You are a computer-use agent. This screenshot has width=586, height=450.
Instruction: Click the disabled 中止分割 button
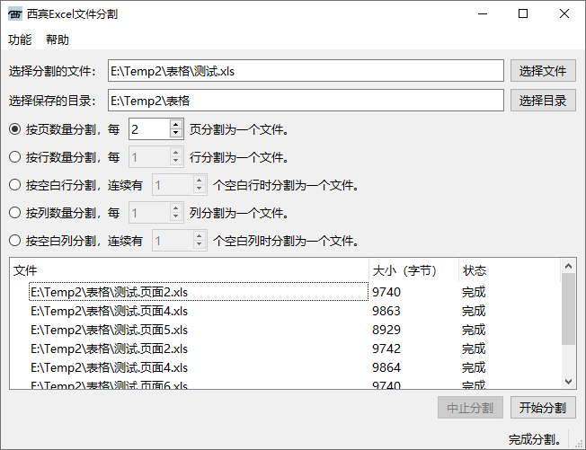point(470,408)
